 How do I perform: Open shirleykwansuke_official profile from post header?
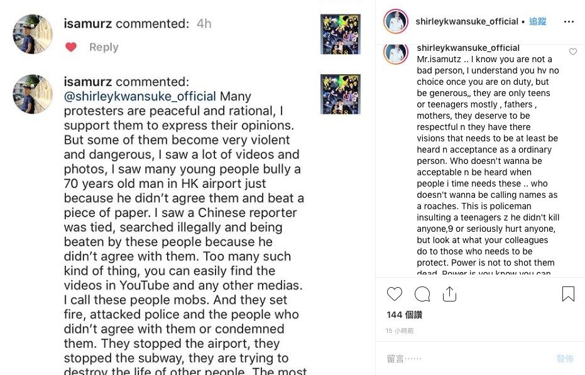click(467, 21)
